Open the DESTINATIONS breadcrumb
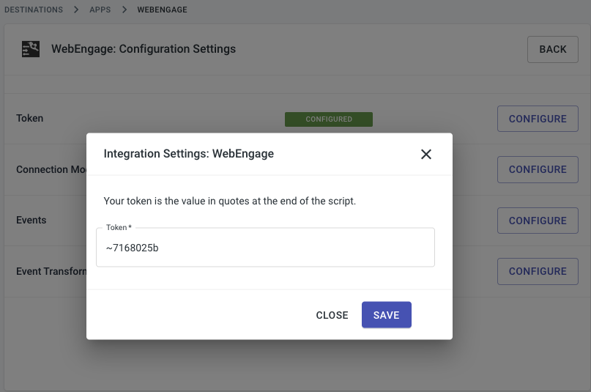The image size is (591, 392). (34, 10)
